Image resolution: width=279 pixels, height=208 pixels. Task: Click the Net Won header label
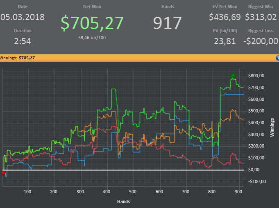coord(92,7)
